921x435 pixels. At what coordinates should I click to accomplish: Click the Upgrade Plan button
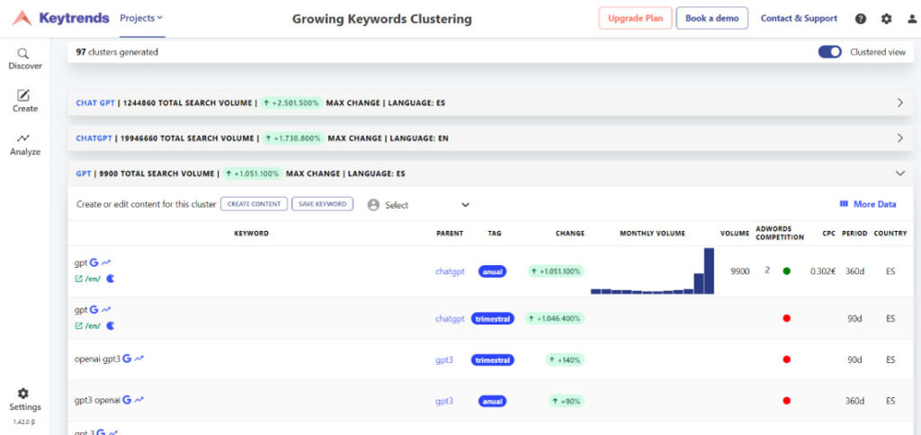tap(635, 18)
